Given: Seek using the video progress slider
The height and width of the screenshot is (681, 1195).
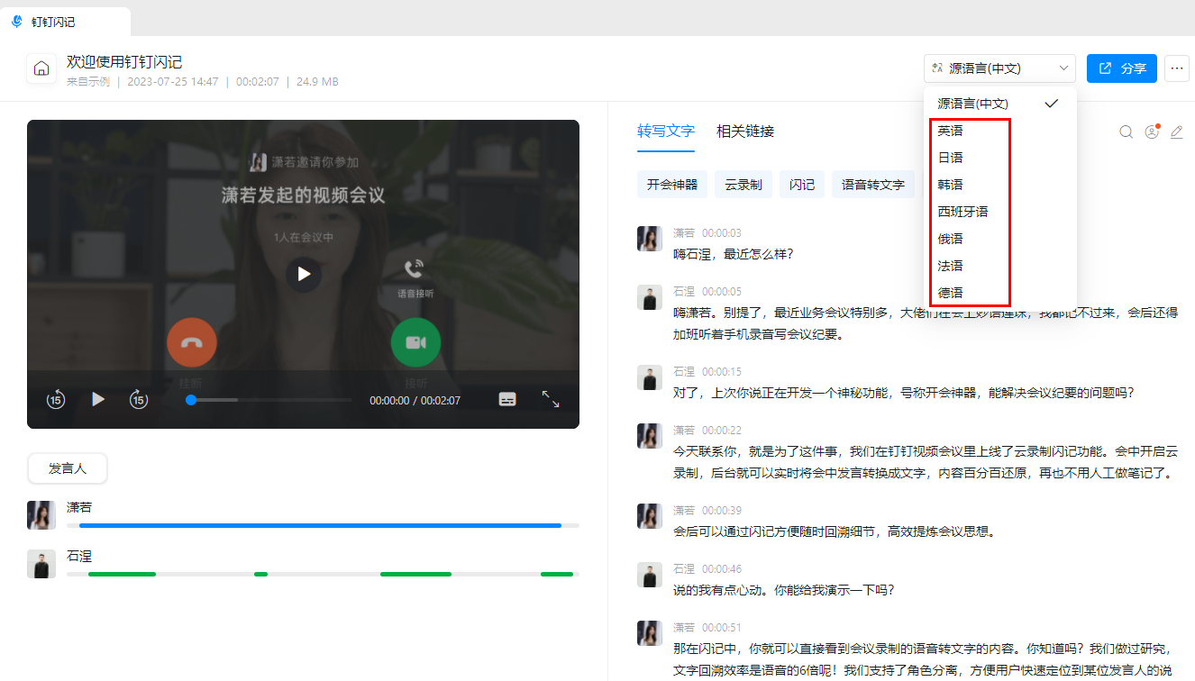Looking at the screenshot, I should (x=270, y=399).
